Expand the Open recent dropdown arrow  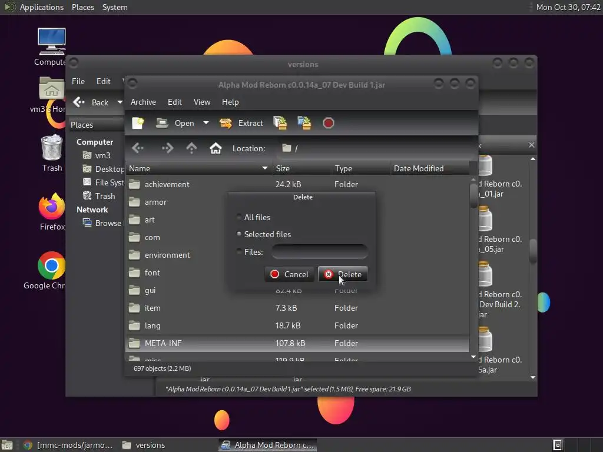click(x=206, y=123)
